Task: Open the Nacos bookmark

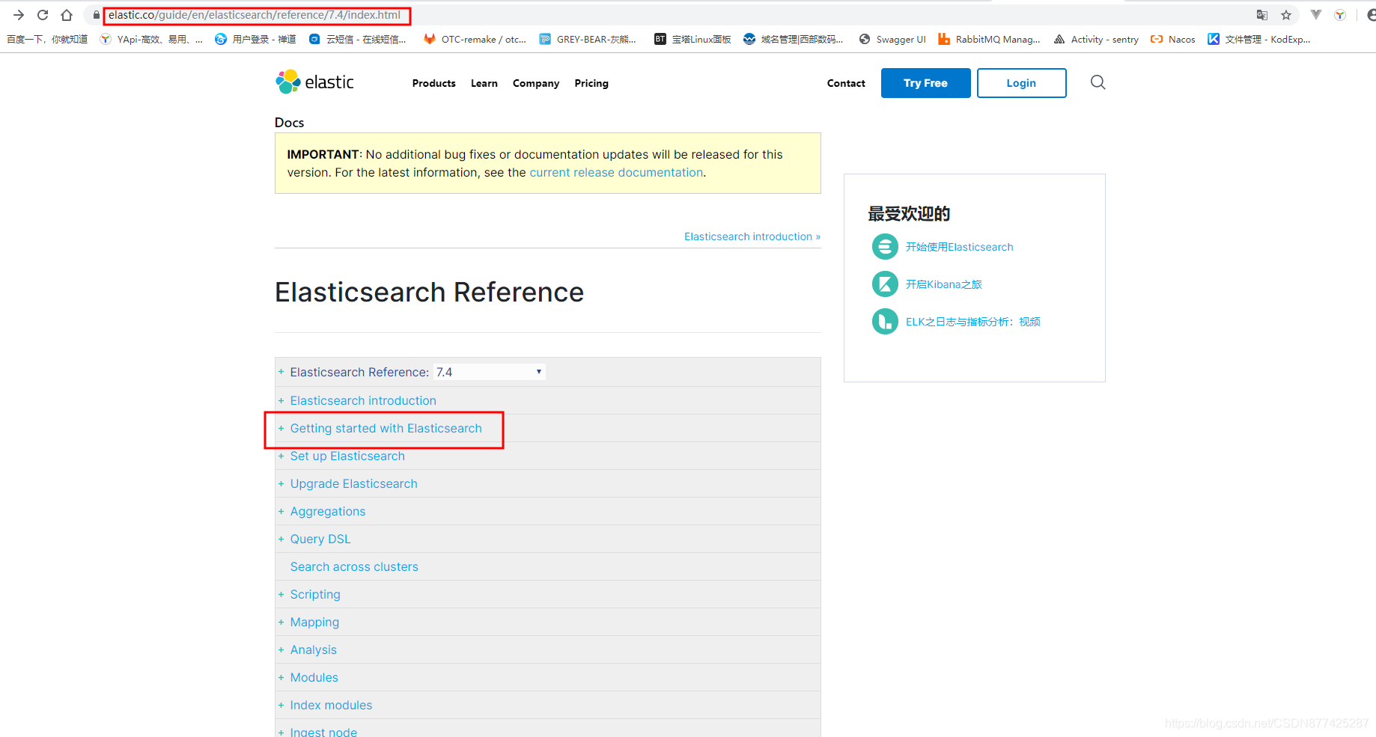Action: pos(1173,39)
